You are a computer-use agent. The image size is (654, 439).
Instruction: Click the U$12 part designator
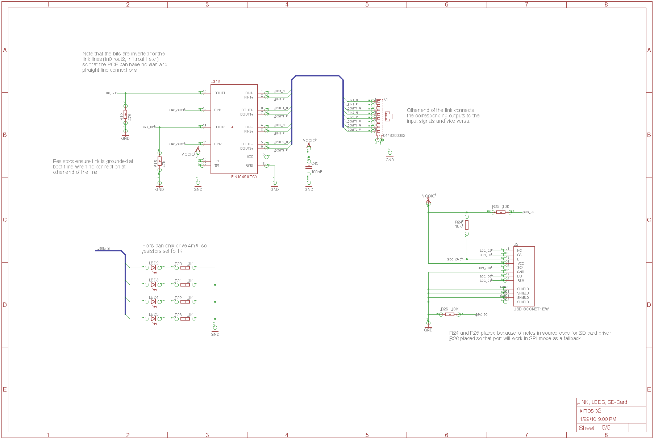coord(215,81)
